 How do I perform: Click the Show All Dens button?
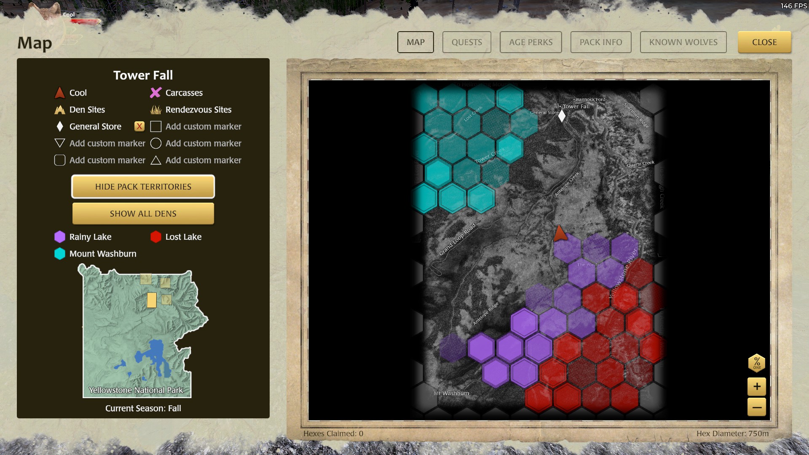(143, 214)
